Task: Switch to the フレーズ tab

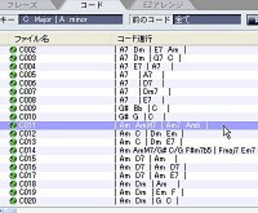Action: click(22, 5)
